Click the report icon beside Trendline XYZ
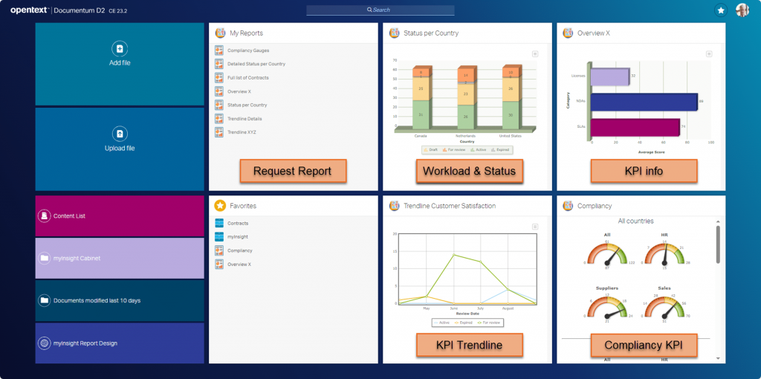 219,132
